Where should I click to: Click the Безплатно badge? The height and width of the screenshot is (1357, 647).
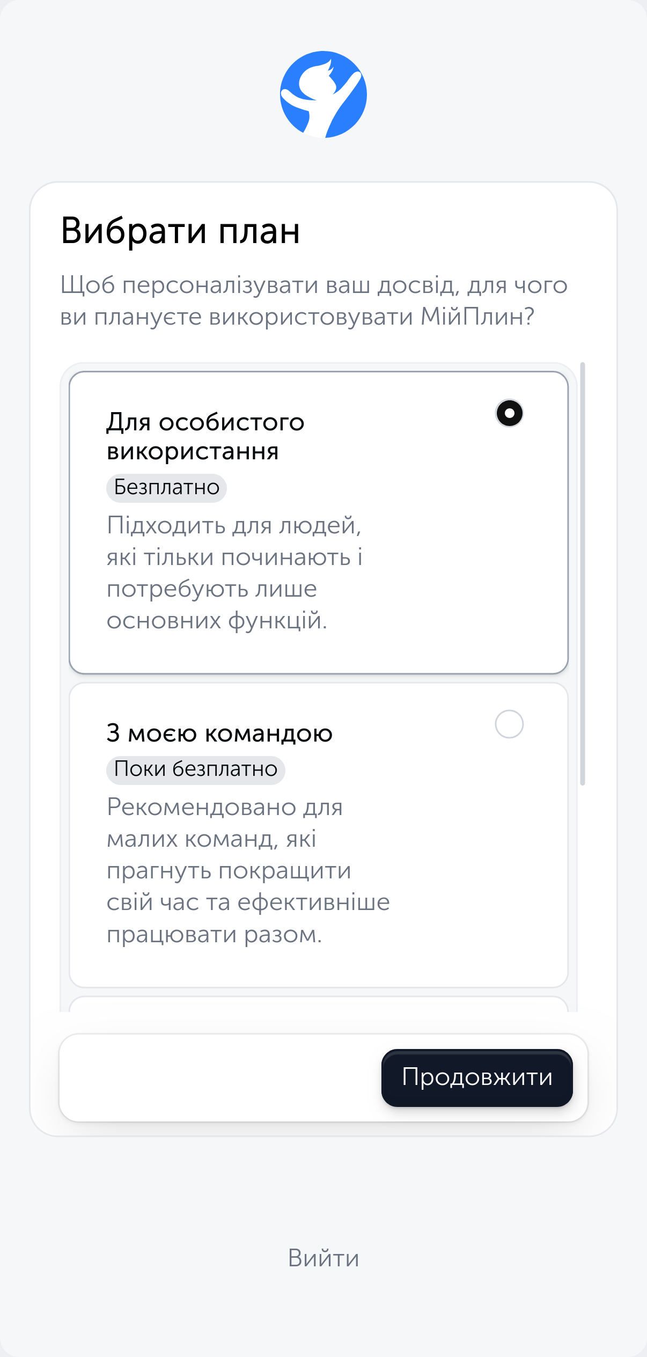166,488
